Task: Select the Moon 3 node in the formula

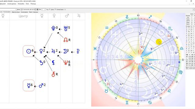Action: (x=66, y=51)
